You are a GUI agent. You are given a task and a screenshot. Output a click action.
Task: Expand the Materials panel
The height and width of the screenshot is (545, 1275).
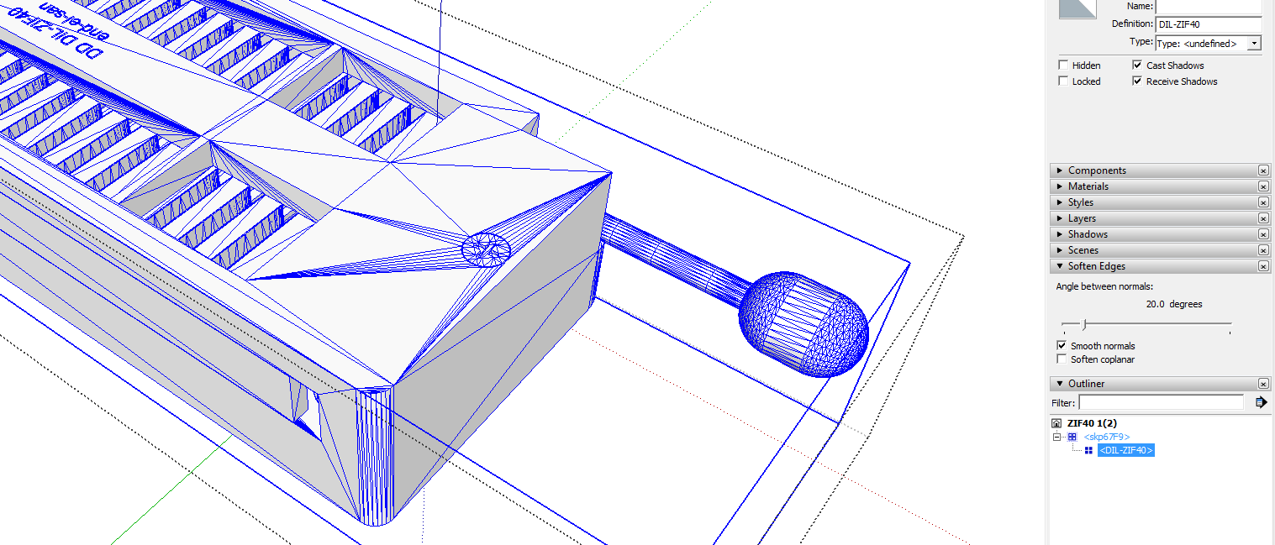point(1088,186)
